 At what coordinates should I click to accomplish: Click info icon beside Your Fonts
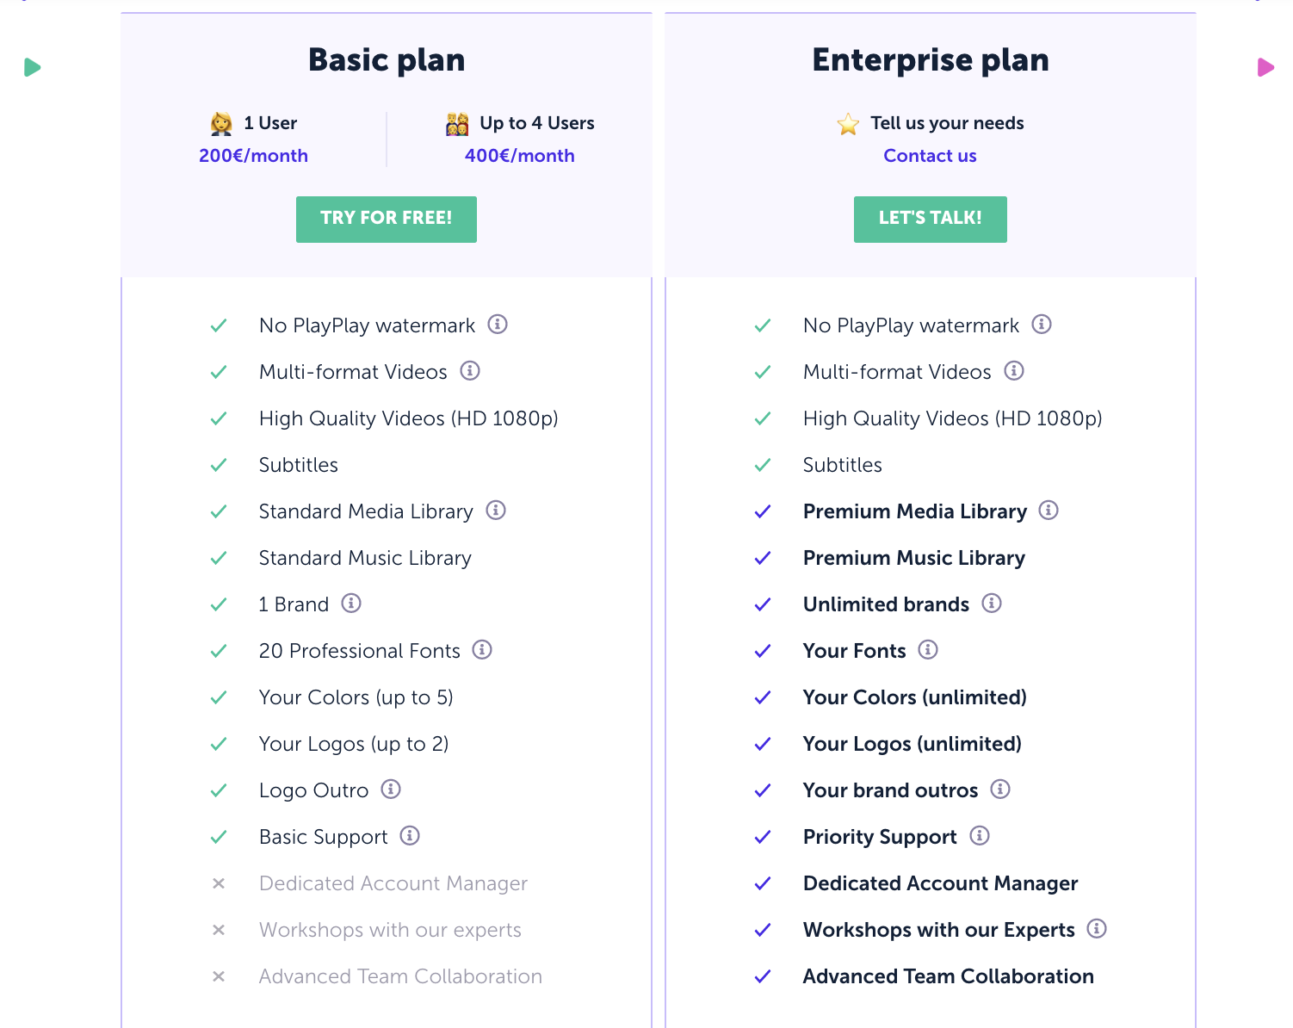click(928, 650)
